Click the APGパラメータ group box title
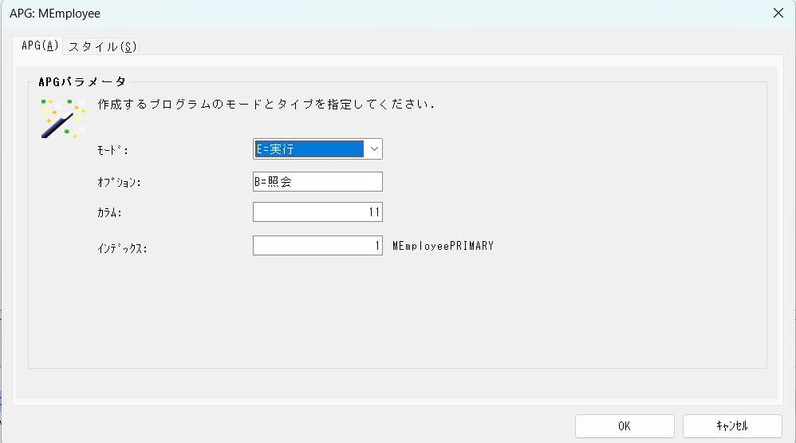The height and width of the screenshot is (443, 796). (x=82, y=81)
